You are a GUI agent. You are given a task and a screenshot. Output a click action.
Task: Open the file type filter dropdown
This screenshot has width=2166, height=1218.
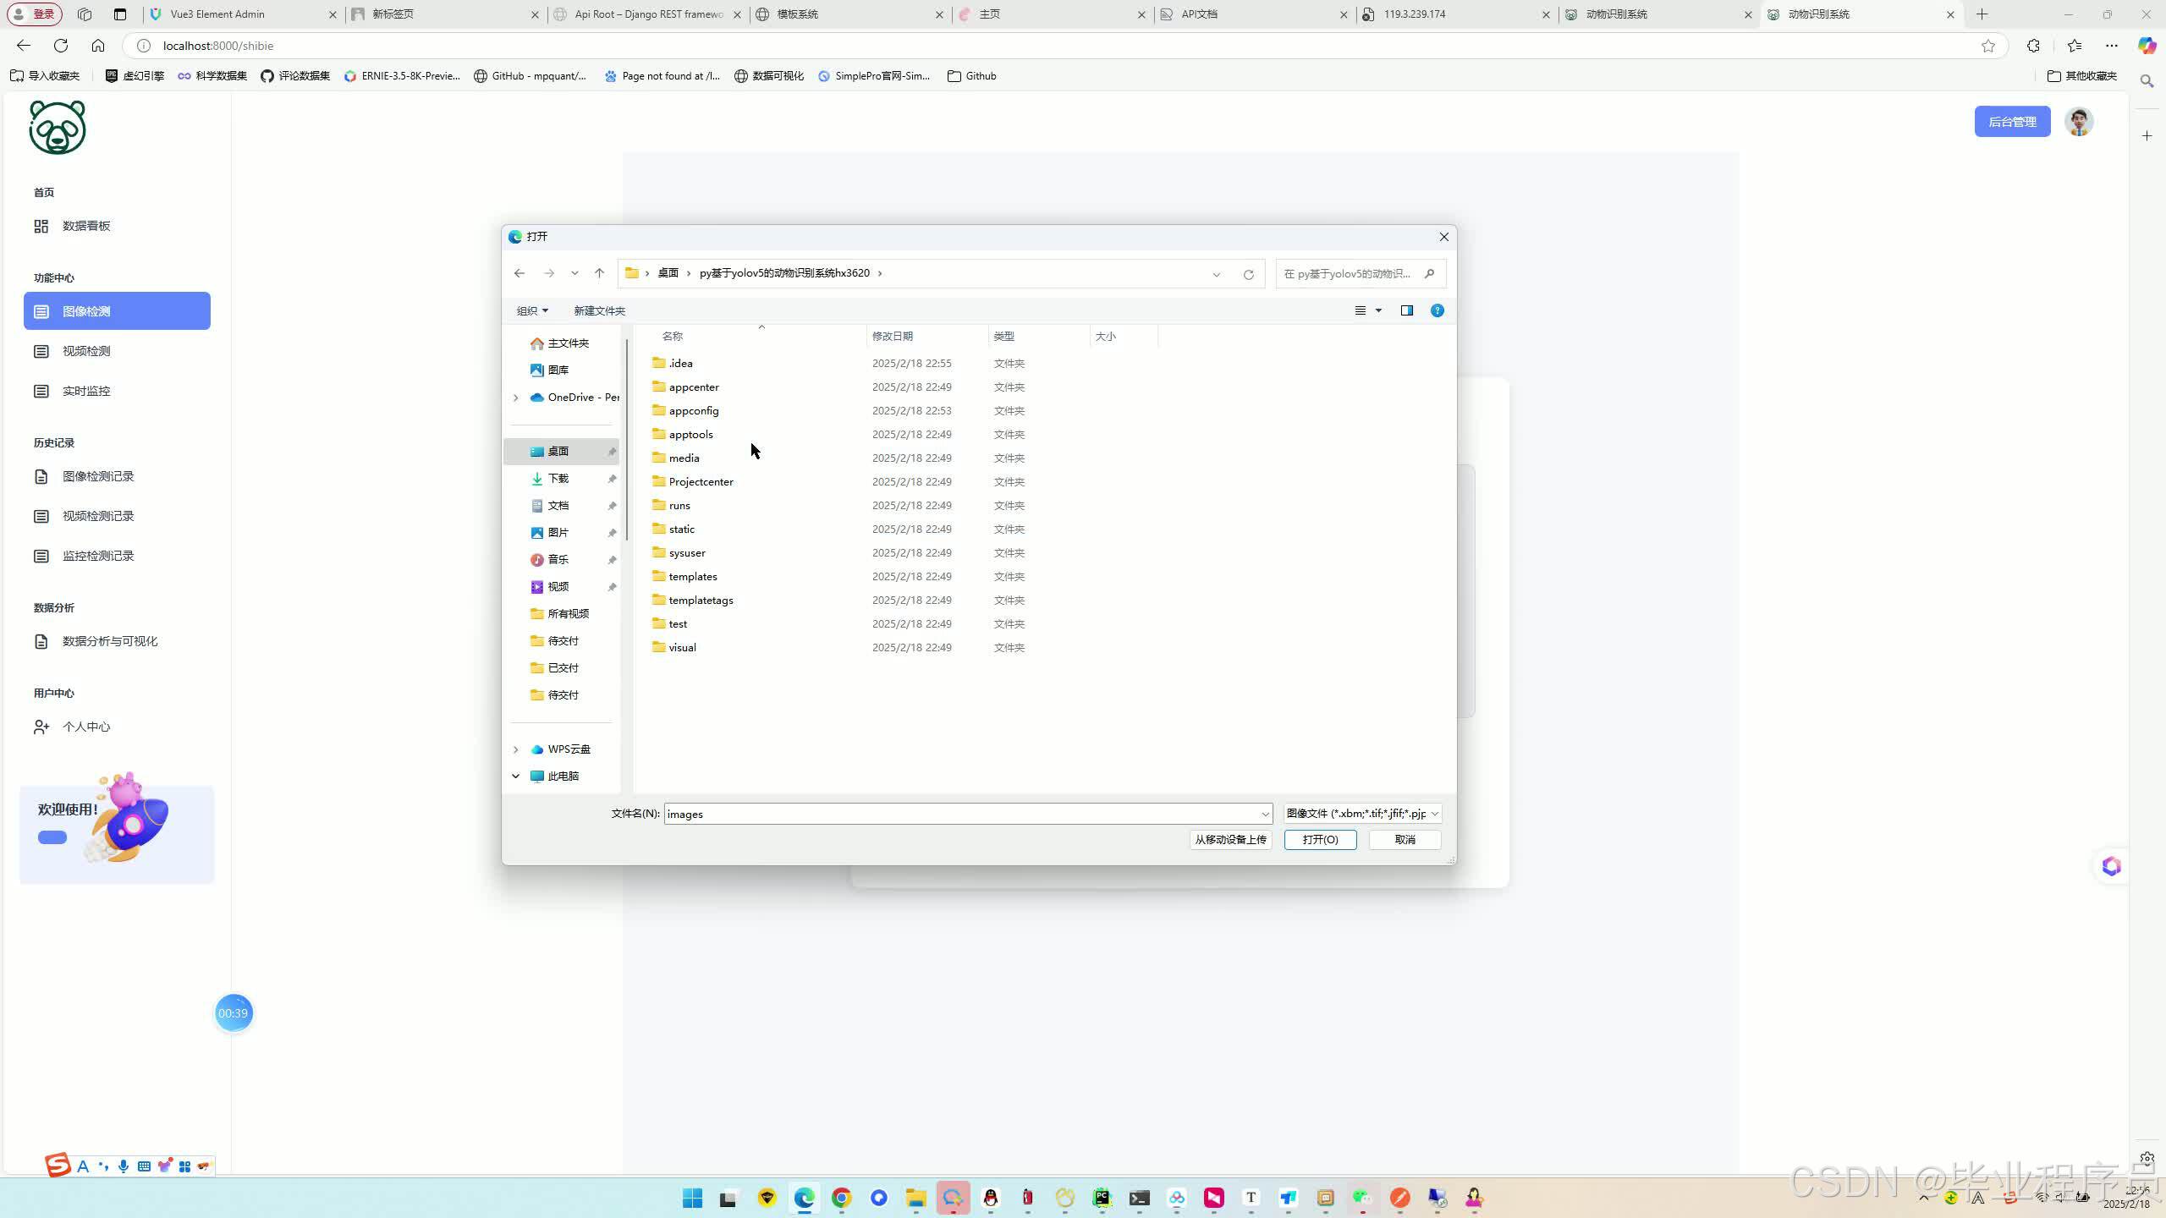click(x=1362, y=814)
